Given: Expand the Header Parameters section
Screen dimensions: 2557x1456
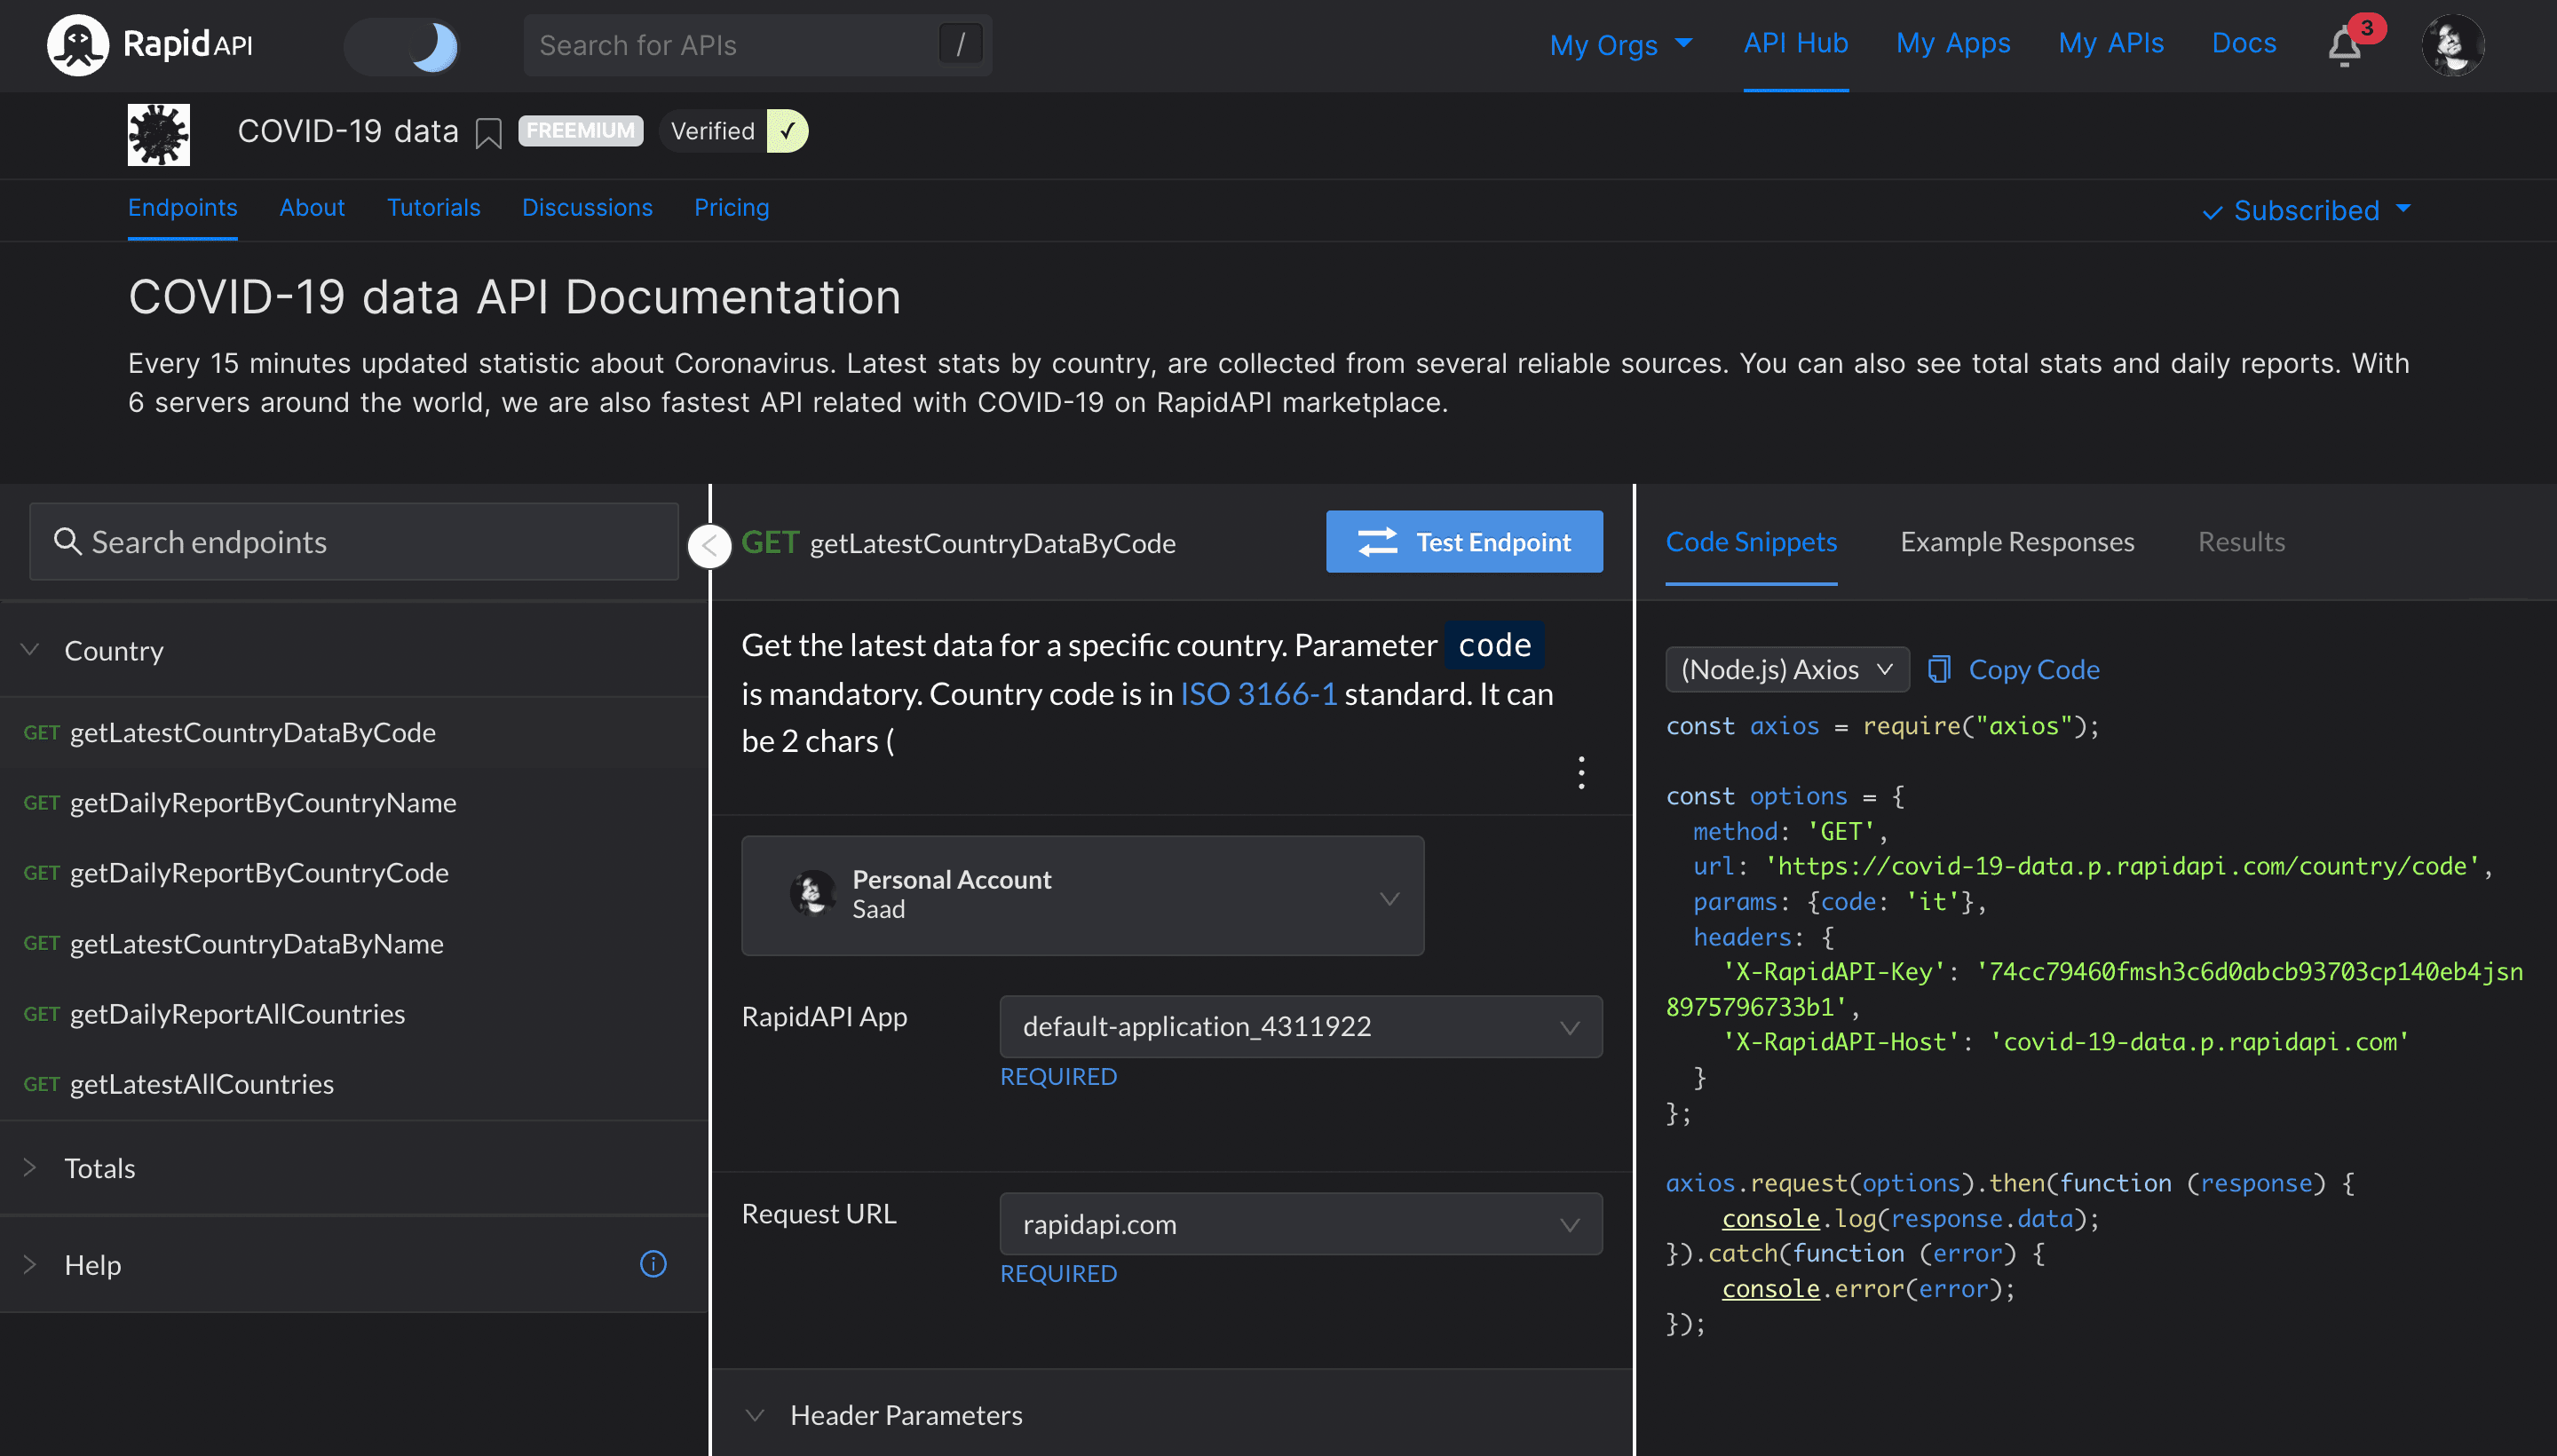Looking at the screenshot, I should point(1171,1415).
